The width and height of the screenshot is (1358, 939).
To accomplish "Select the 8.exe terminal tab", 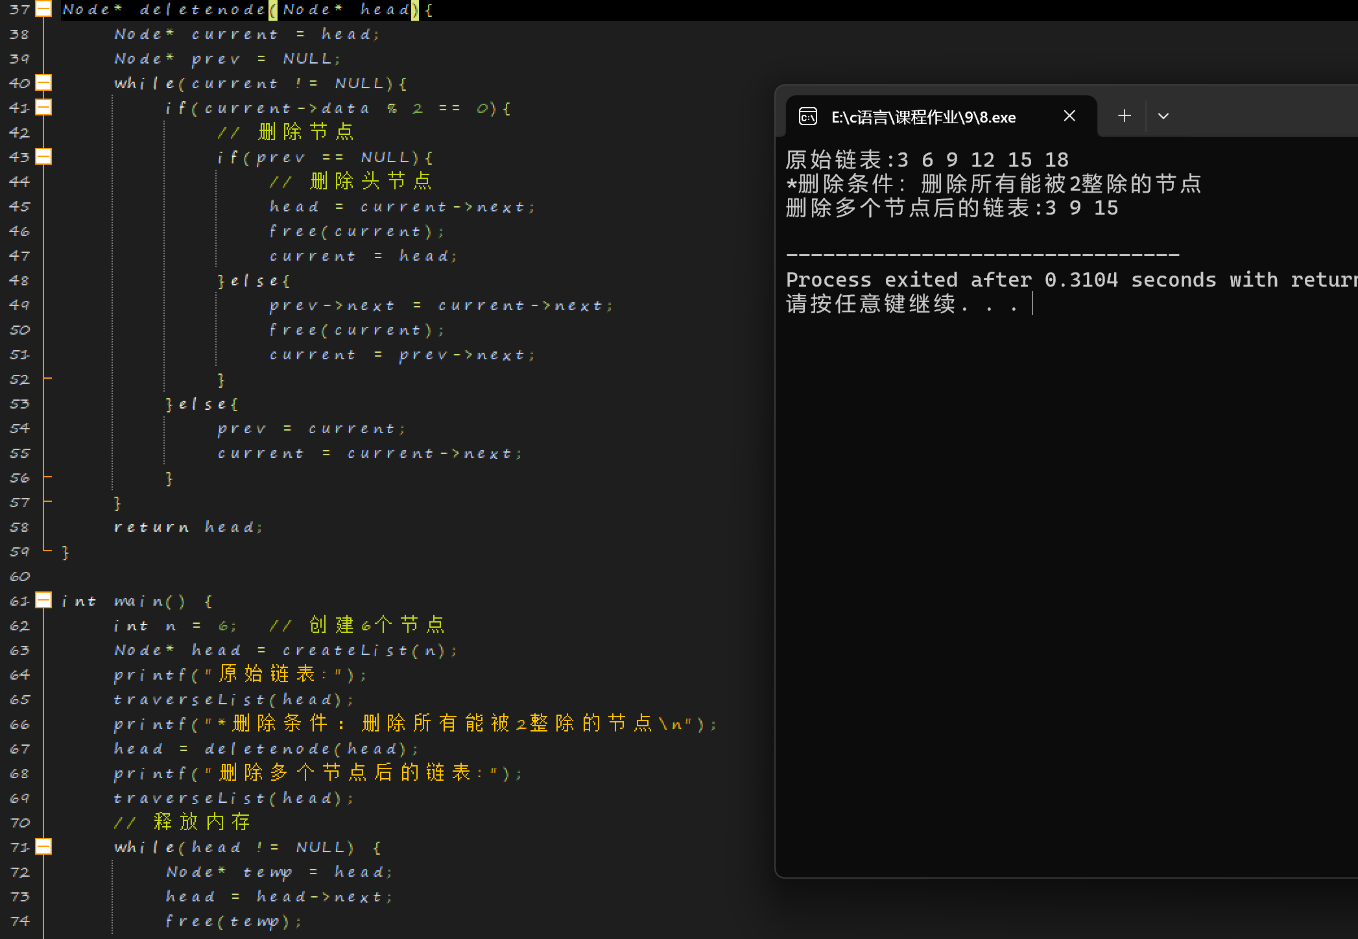I will (923, 117).
